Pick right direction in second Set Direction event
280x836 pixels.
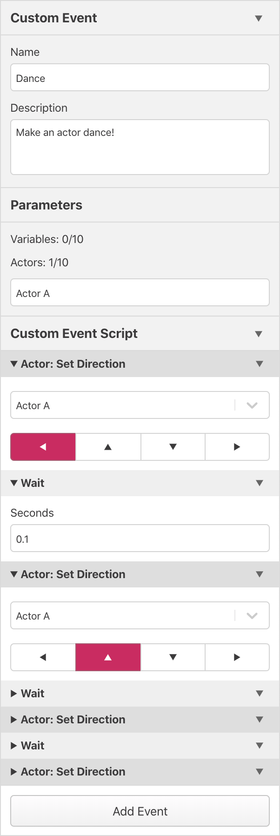(237, 657)
